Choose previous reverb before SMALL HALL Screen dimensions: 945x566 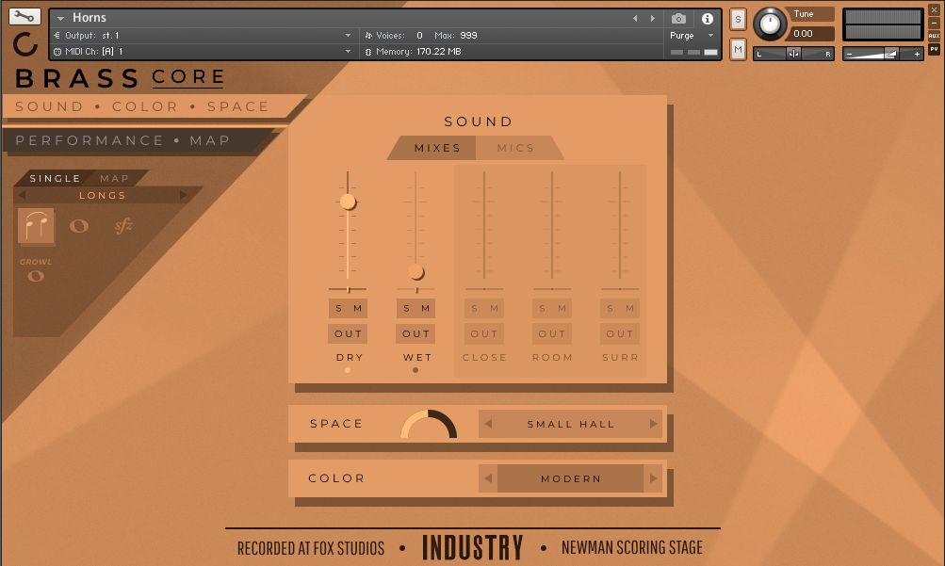[488, 424]
